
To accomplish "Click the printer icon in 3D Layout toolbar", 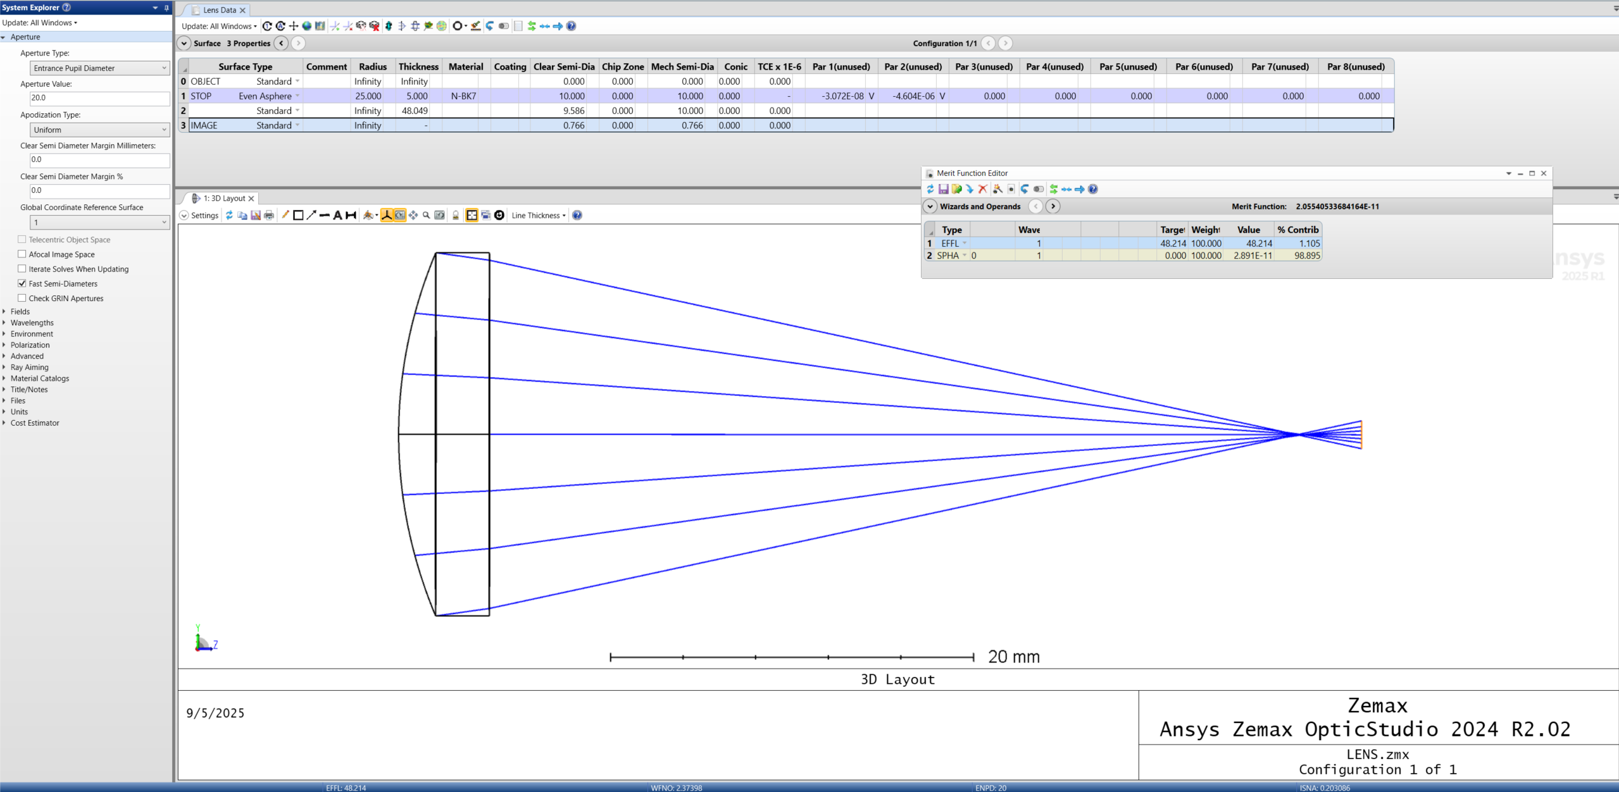I will [x=269, y=215].
